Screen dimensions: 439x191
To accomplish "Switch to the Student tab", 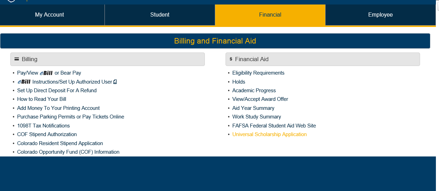I will pos(160,15).
